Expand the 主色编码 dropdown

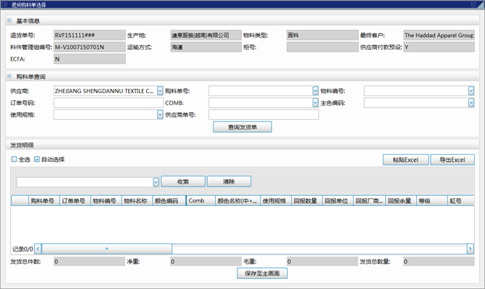click(471, 103)
